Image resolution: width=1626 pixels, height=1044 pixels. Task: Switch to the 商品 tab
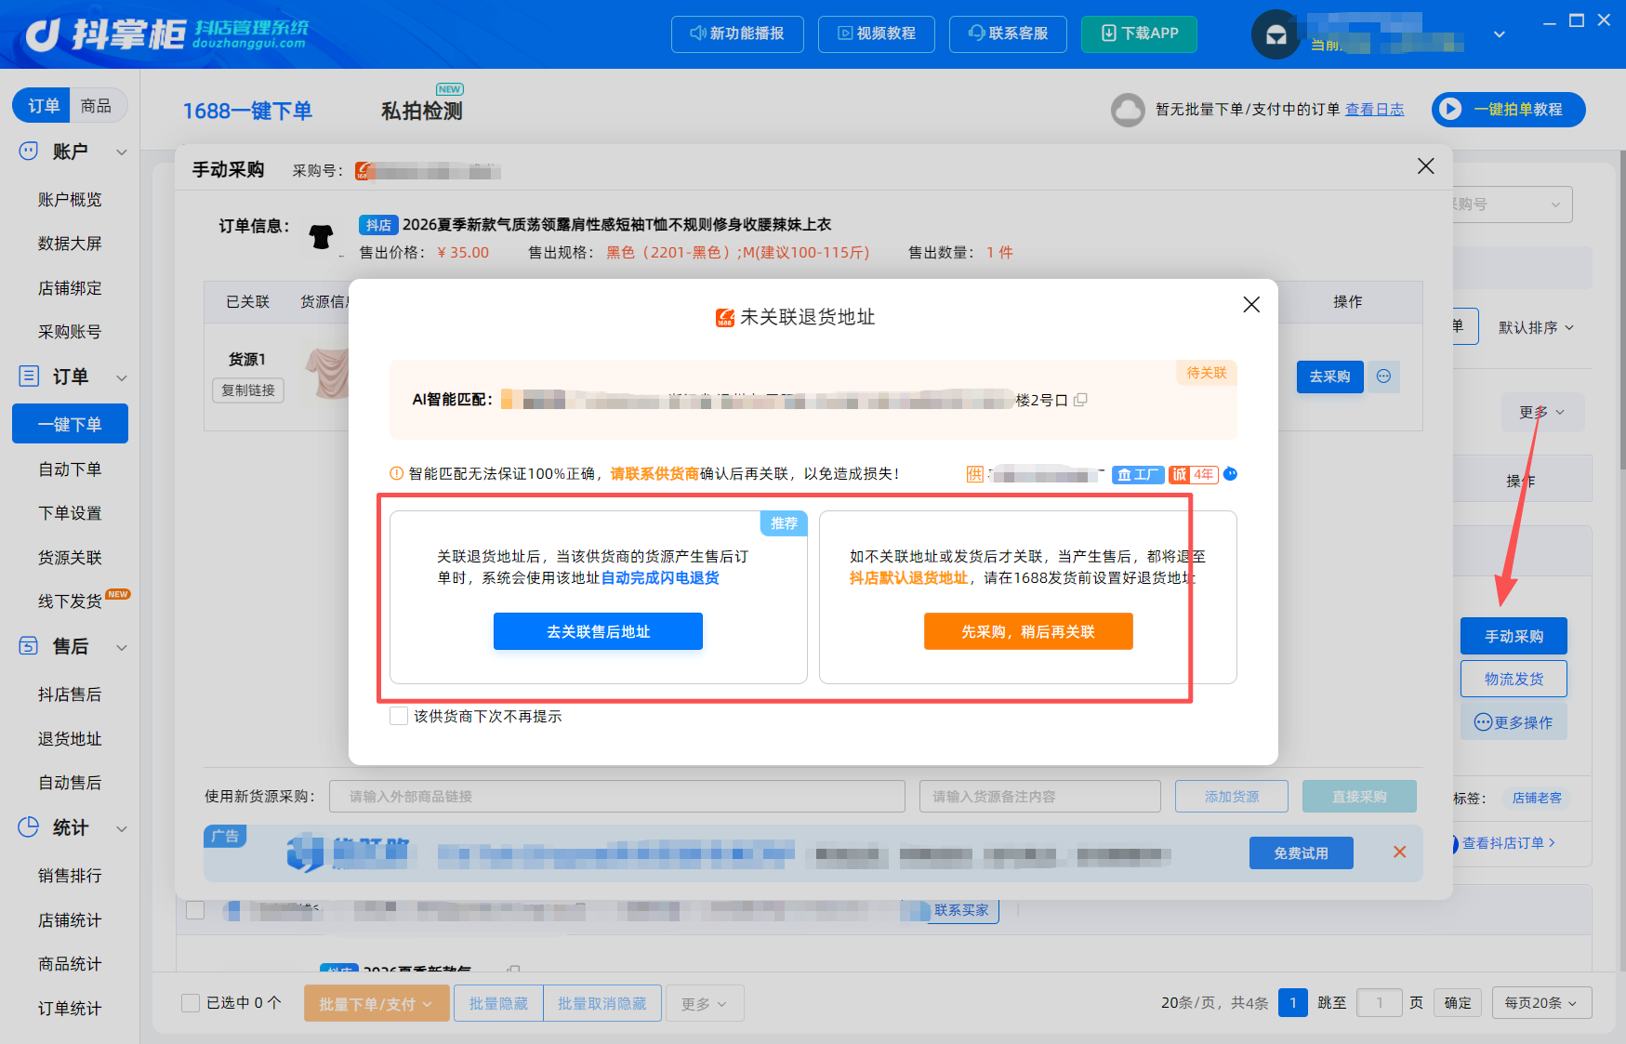coord(96,106)
